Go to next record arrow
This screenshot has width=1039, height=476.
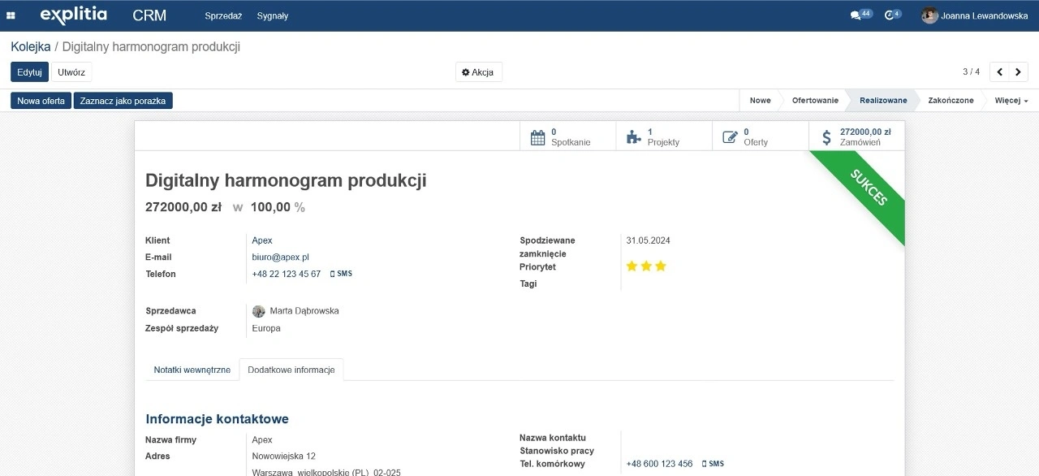[1019, 71]
